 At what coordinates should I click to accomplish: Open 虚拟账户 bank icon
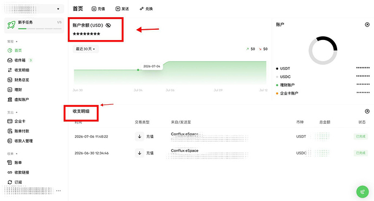point(10,99)
